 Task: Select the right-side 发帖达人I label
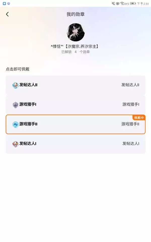point(131,143)
